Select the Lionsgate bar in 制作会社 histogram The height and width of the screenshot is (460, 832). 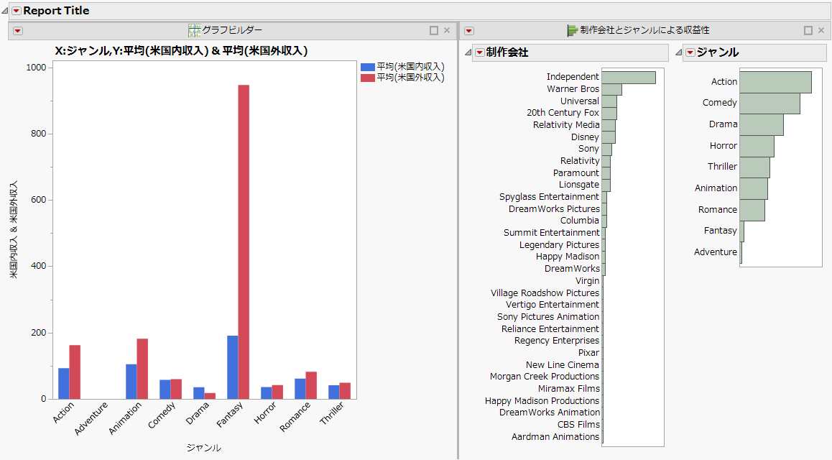pyautogui.click(x=606, y=185)
